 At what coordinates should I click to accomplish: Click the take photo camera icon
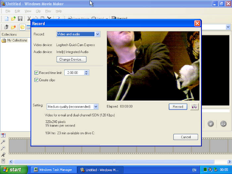194,107
